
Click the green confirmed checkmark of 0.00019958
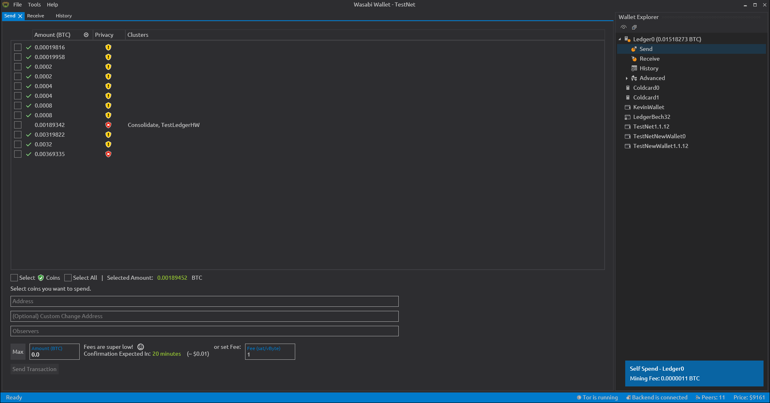coord(29,57)
